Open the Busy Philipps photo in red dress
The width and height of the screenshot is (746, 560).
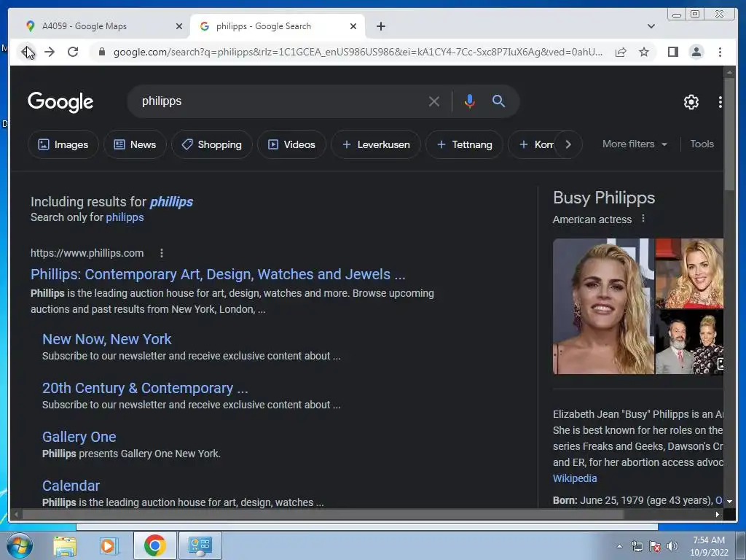[689, 273]
